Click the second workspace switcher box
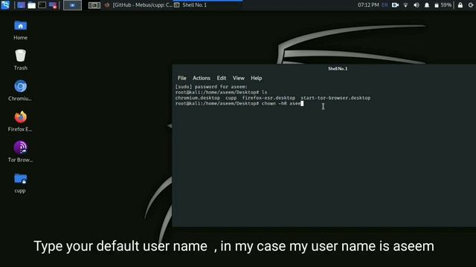Screen dimensions: 476x267 (x=94, y=5)
